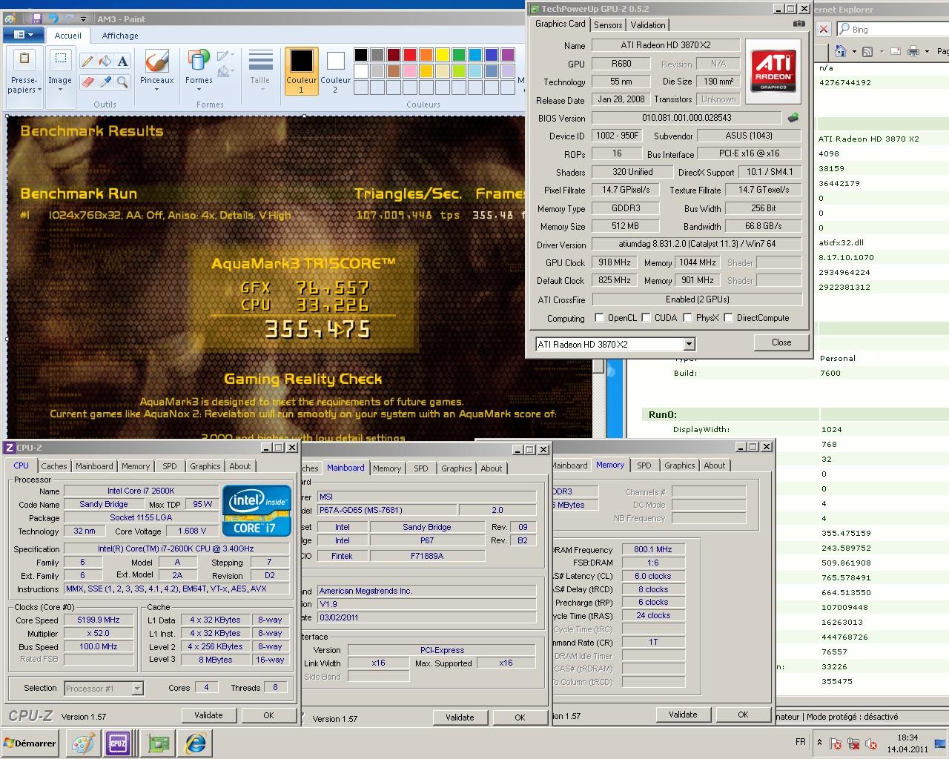The width and height of the screenshot is (949, 759).
Task: Open the ATI Radeon HD 3870 X2 GPU dropdown
Action: coord(689,344)
